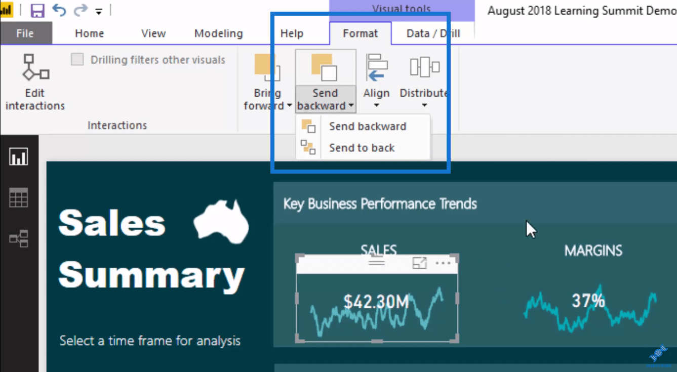Undo the last action
The height and width of the screenshot is (372, 677).
pyautogui.click(x=59, y=10)
